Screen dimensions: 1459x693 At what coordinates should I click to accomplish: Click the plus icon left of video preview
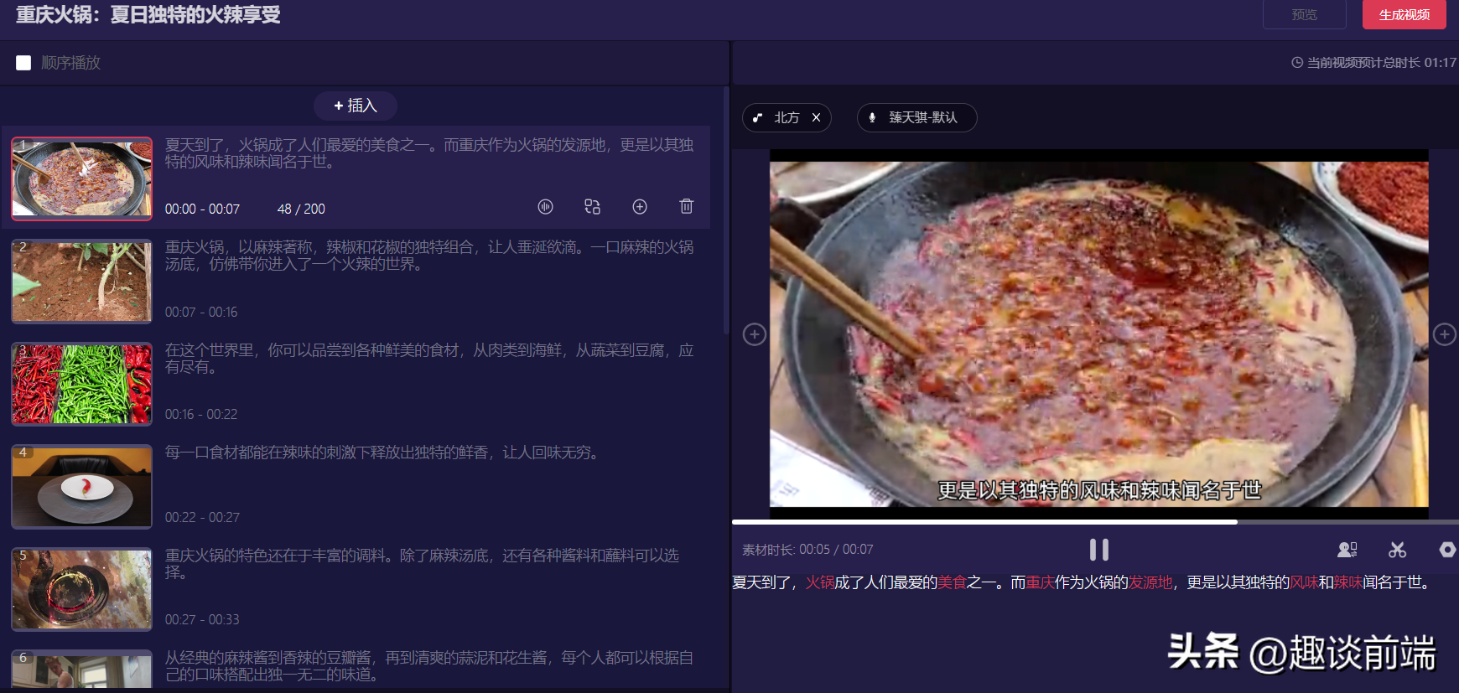point(755,334)
